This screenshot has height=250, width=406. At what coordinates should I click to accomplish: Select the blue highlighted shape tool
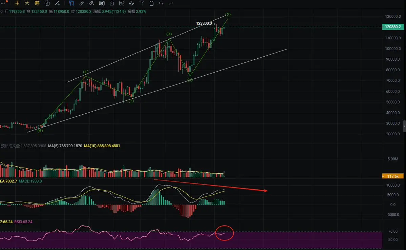72,3
